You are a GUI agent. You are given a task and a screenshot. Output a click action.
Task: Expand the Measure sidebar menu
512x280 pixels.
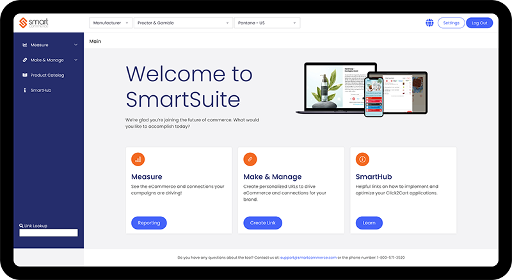[x=49, y=45]
